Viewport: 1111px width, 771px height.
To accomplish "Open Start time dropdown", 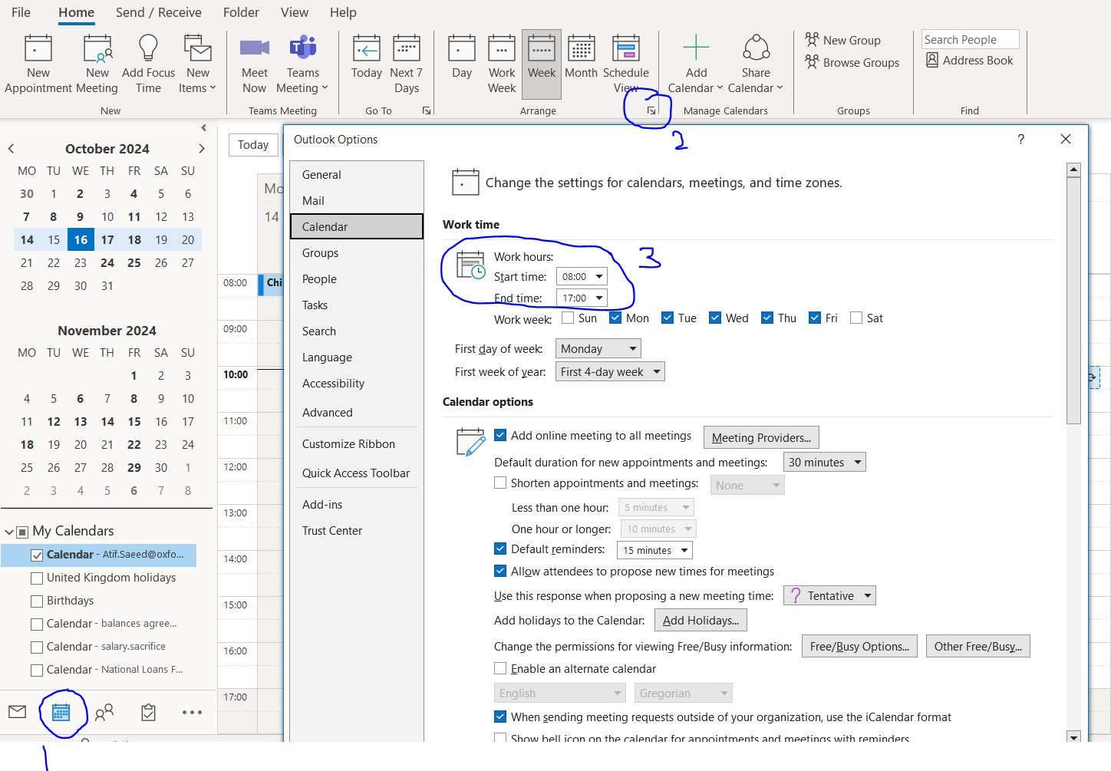I will pos(582,276).
